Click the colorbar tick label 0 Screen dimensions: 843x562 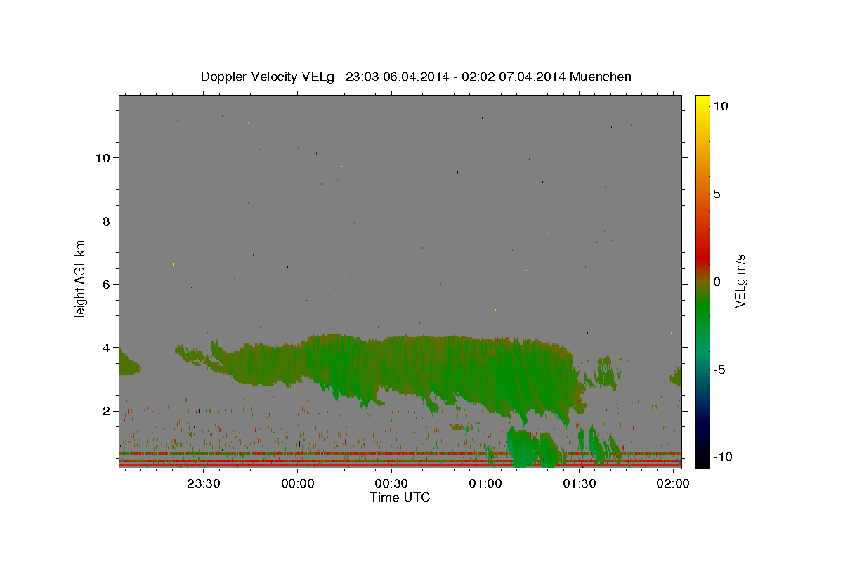click(x=717, y=282)
